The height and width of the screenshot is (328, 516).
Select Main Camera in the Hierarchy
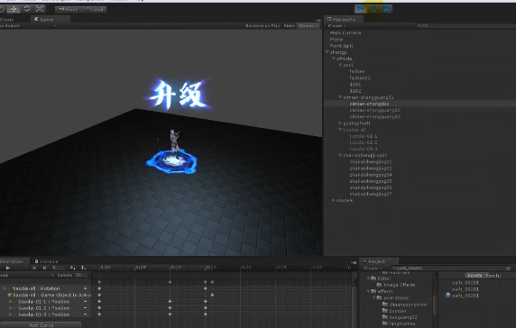coord(345,32)
